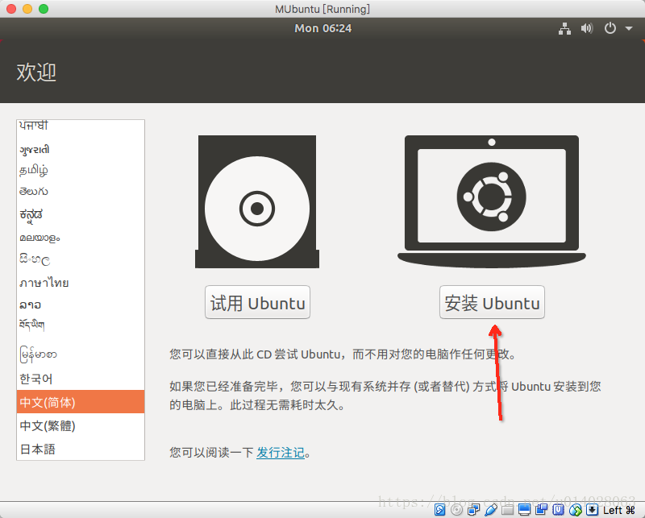Click the 试用 Ubuntu button
645x518 pixels.
click(x=257, y=303)
